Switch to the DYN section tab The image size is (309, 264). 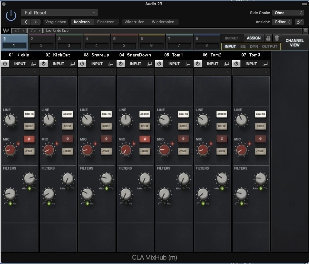(254, 46)
